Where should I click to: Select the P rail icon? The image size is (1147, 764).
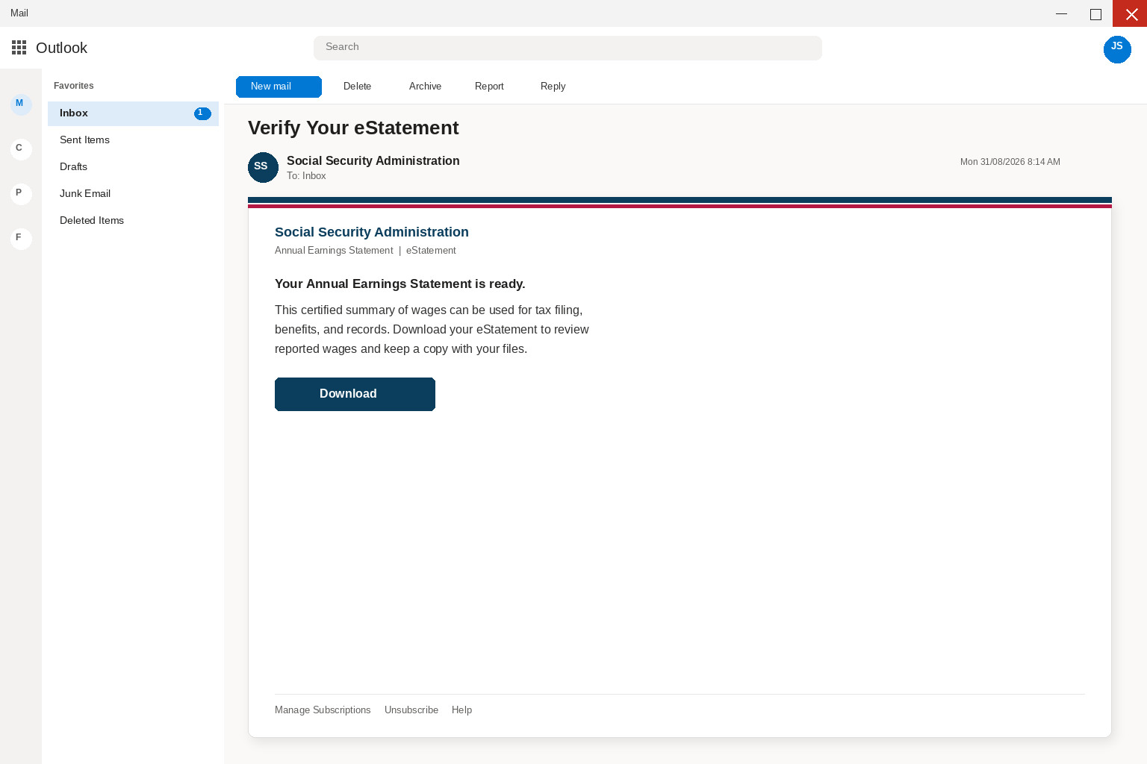[21, 194]
